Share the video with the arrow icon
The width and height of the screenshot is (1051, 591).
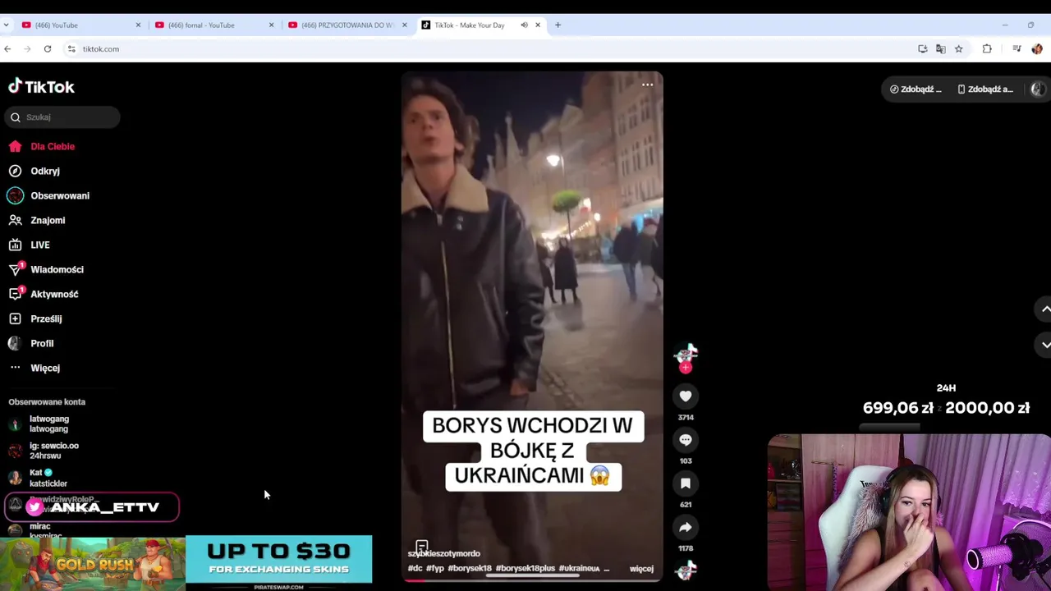click(686, 527)
